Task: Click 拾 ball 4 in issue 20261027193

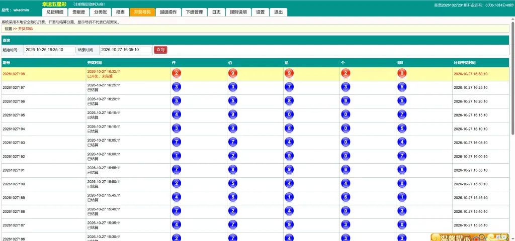Action: [x=289, y=142]
